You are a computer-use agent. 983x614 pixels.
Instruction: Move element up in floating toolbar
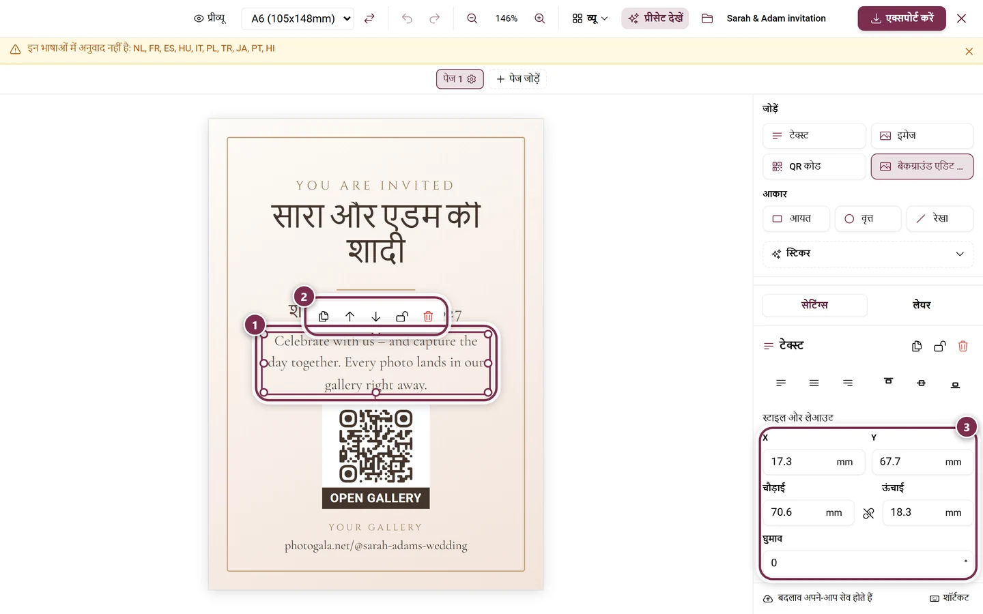[350, 317]
